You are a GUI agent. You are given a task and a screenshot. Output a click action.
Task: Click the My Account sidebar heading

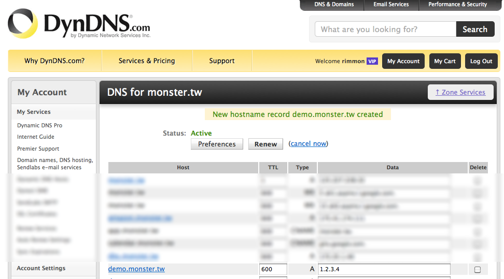click(x=42, y=92)
